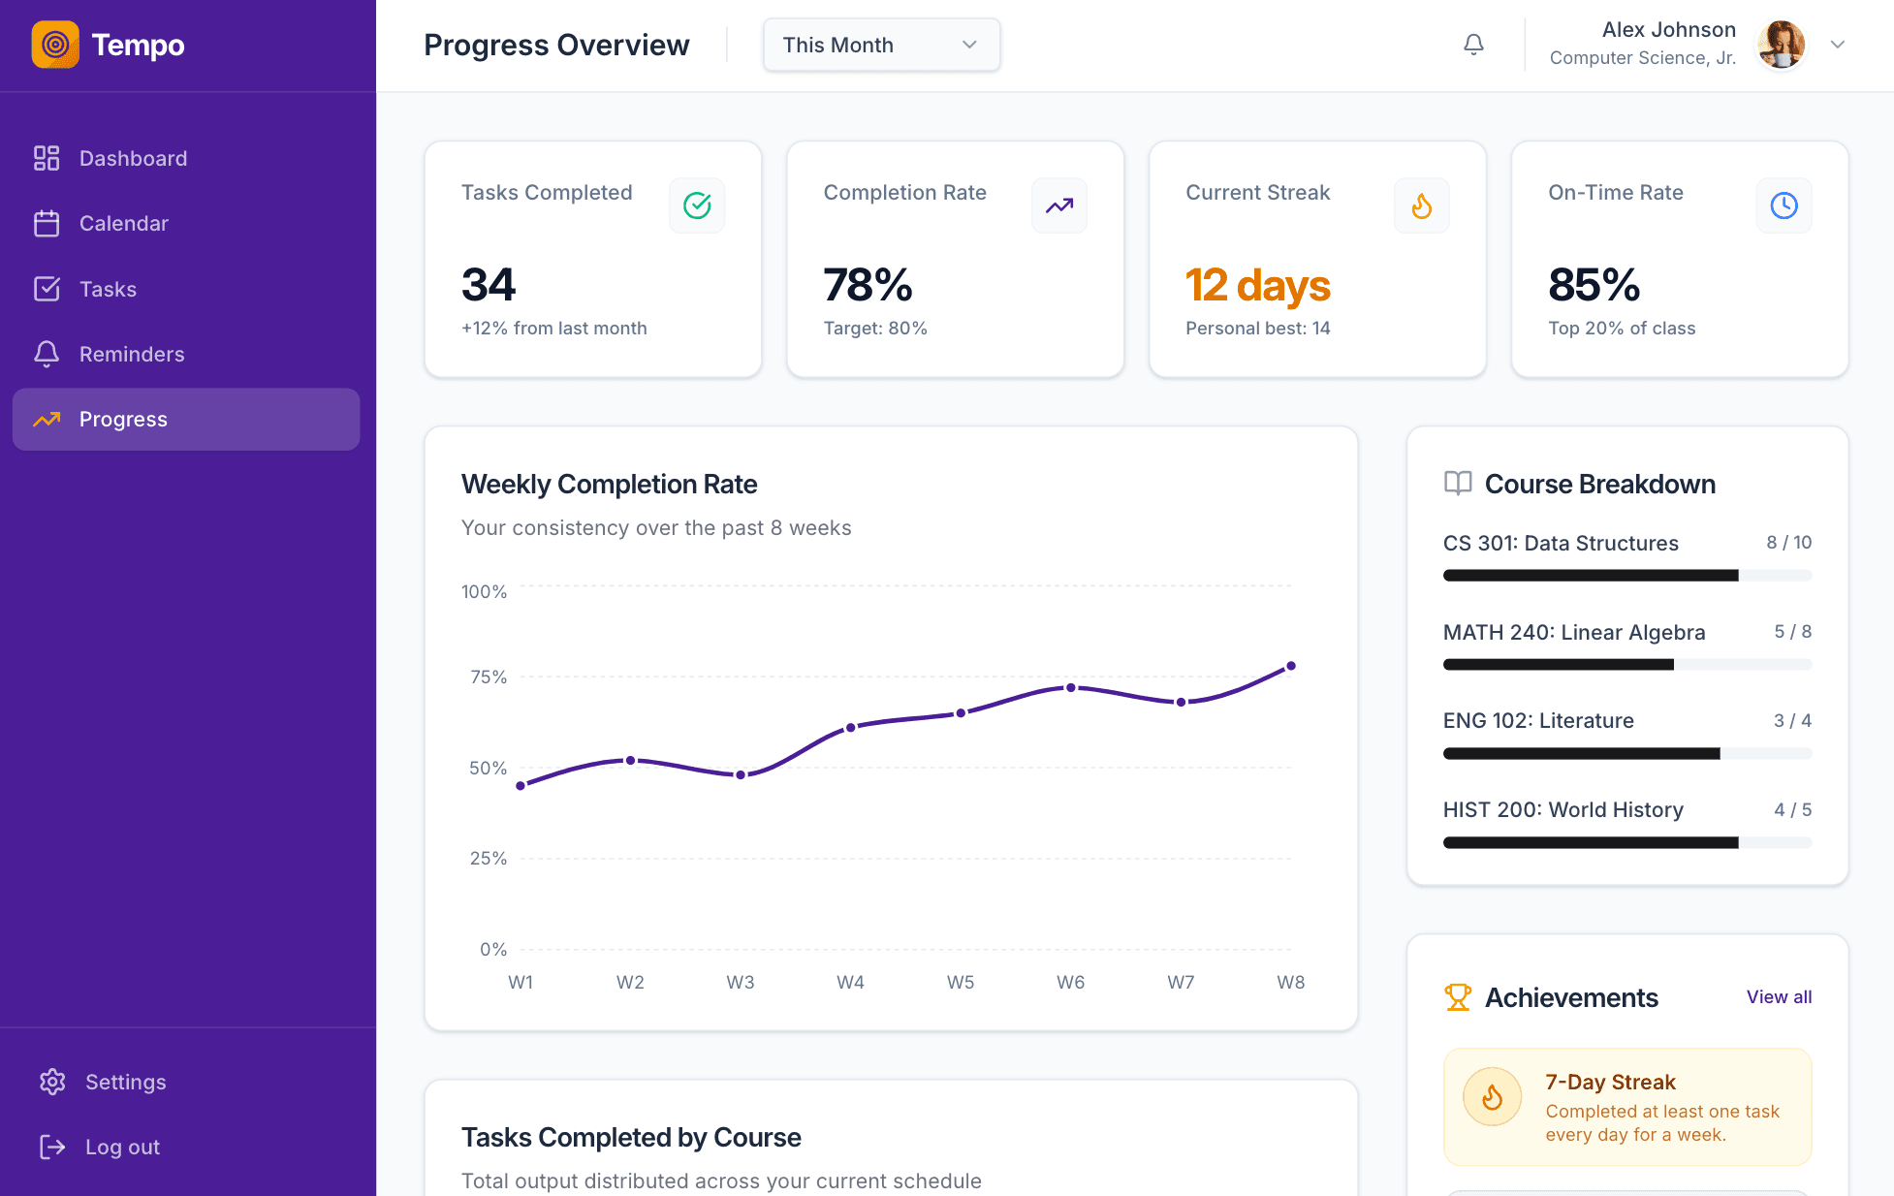Click Log out in the sidebar
This screenshot has height=1196, width=1894.
coord(122,1147)
